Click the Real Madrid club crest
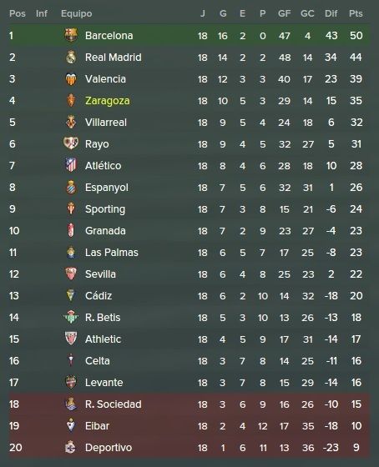Viewport: 379px width, 467px height. (x=71, y=58)
